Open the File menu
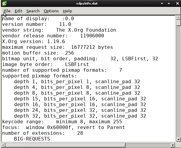 [x=7, y=11]
